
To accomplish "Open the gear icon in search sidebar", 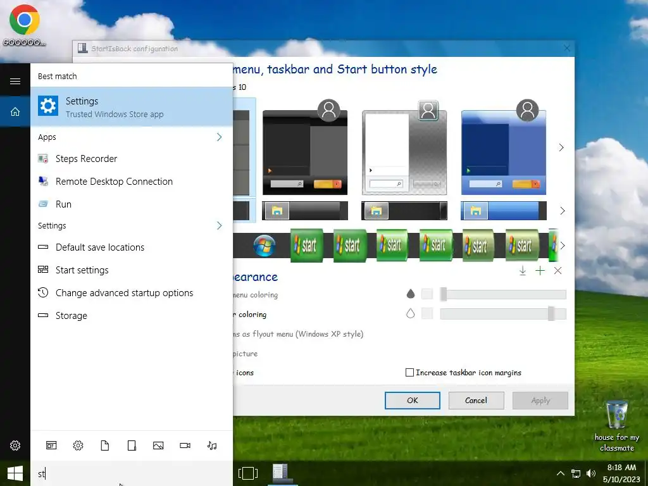I will pyautogui.click(x=15, y=445).
